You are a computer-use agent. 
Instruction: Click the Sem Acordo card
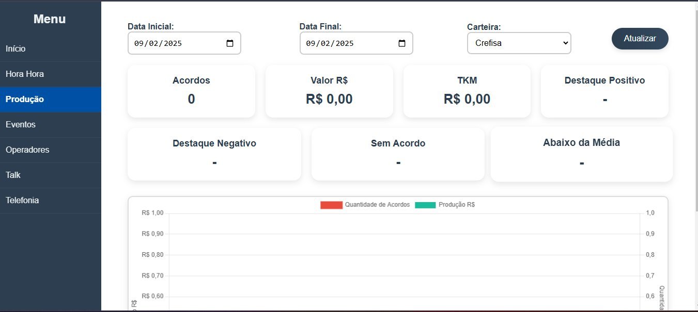[x=398, y=154]
